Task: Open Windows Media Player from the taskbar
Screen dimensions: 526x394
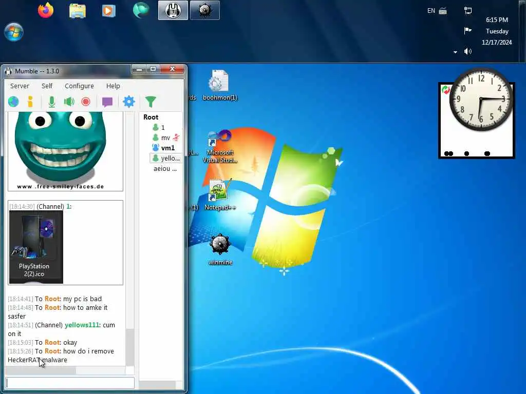Action: click(109, 10)
